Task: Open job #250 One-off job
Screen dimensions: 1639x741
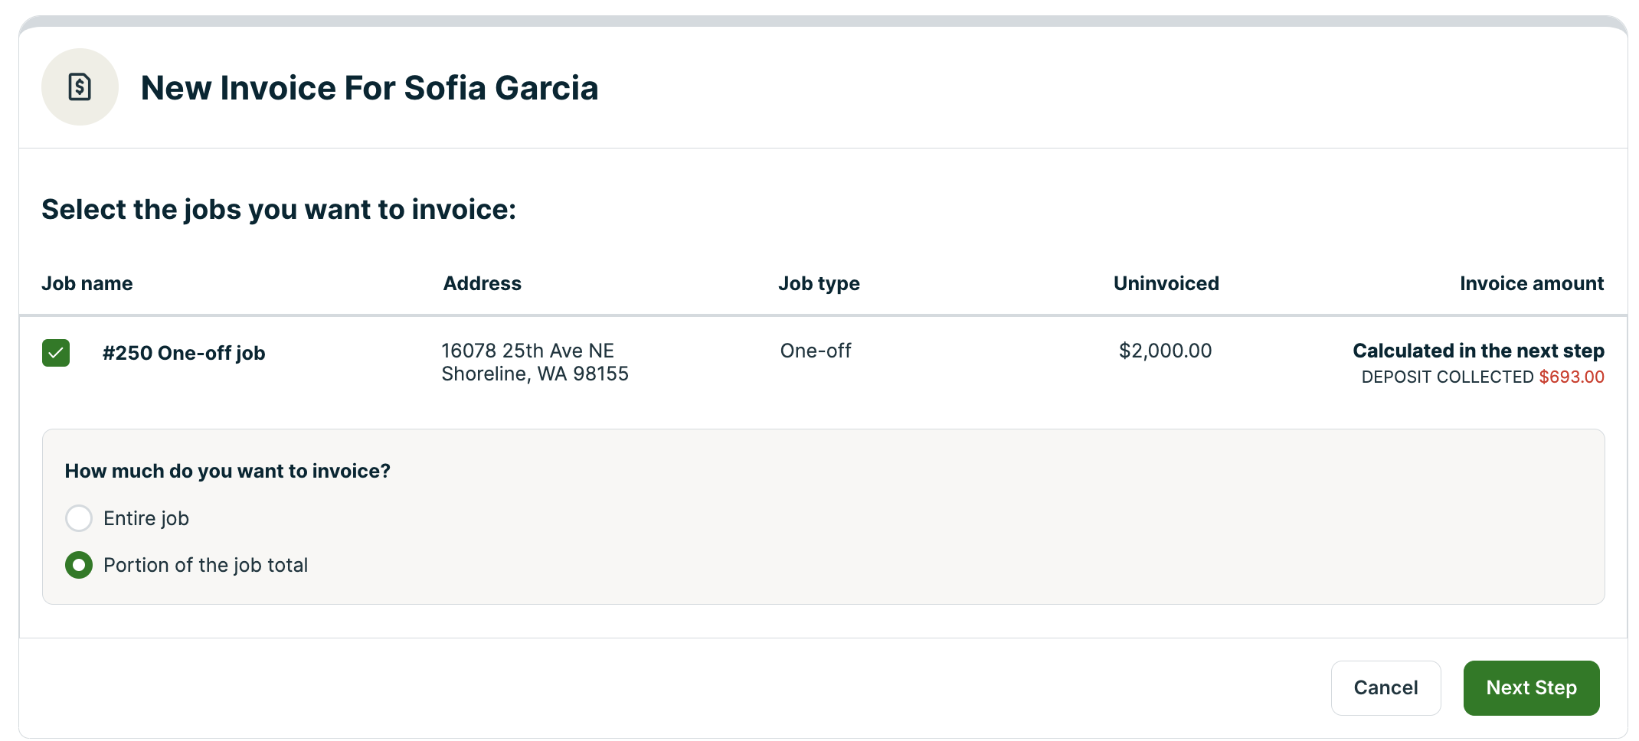Action: 184,353
